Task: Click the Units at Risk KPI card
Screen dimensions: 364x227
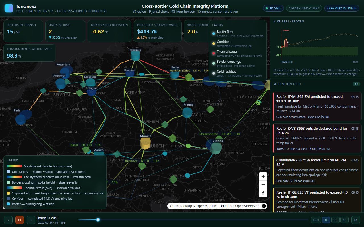Action: coord(65,31)
